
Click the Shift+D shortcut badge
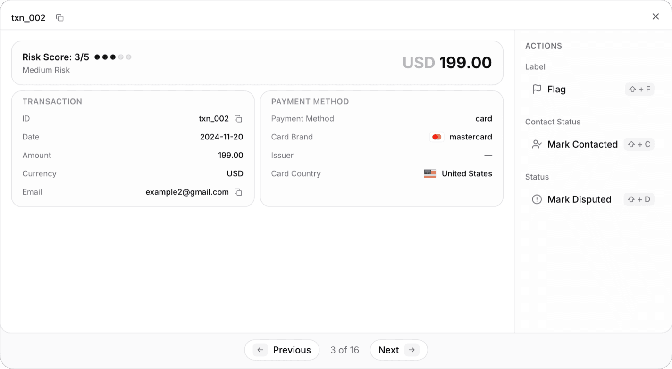(638, 199)
